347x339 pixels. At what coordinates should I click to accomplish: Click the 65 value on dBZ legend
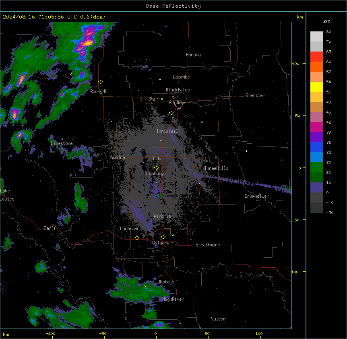[328, 52]
